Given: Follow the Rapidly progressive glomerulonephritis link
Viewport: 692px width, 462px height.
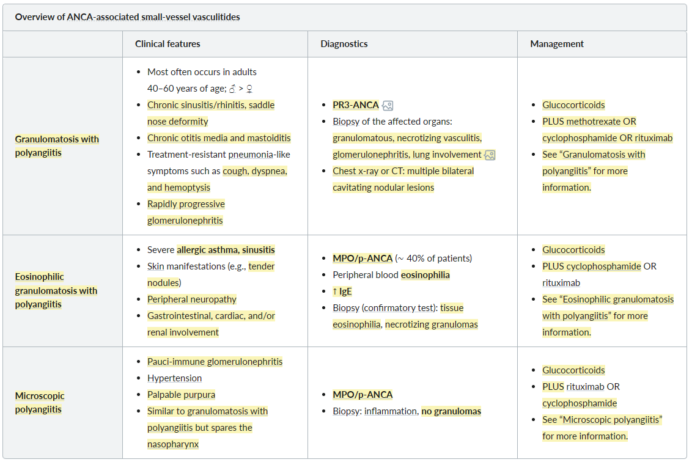Looking at the screenshot, I should [x=186, y=212].
